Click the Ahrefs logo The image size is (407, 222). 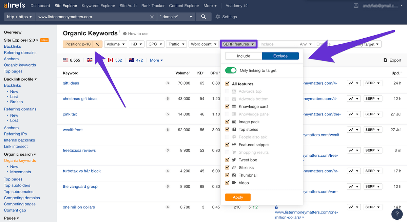14,6
